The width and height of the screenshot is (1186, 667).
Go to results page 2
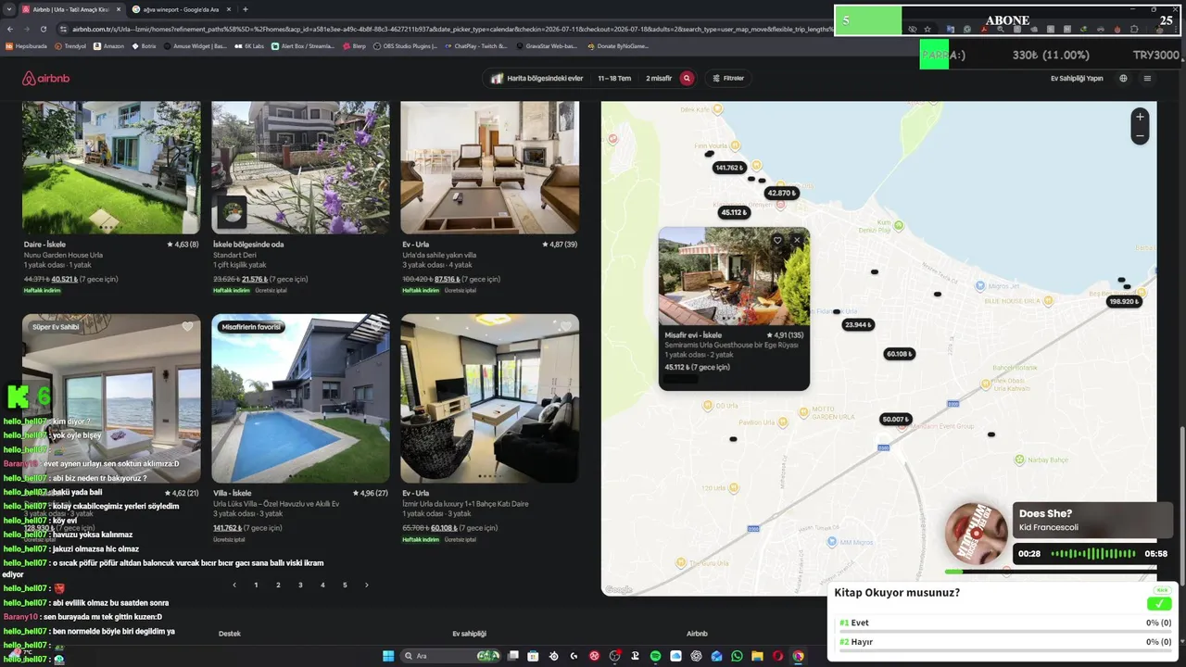tap(278, 585)
